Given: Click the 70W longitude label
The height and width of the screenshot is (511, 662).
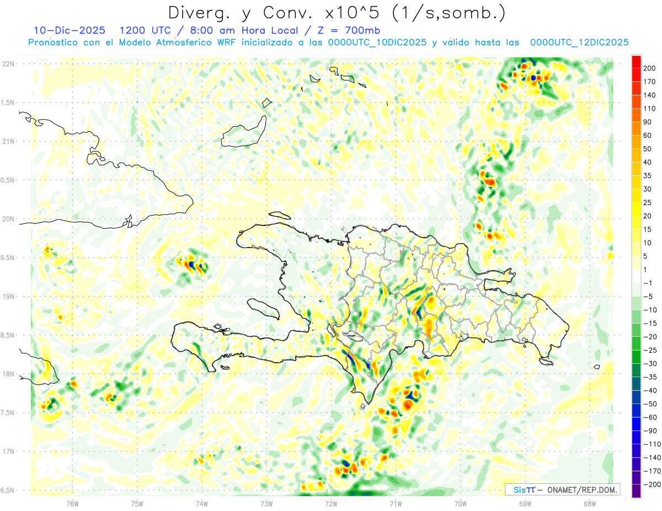Looking at the screenshot, I should (461, 504).
